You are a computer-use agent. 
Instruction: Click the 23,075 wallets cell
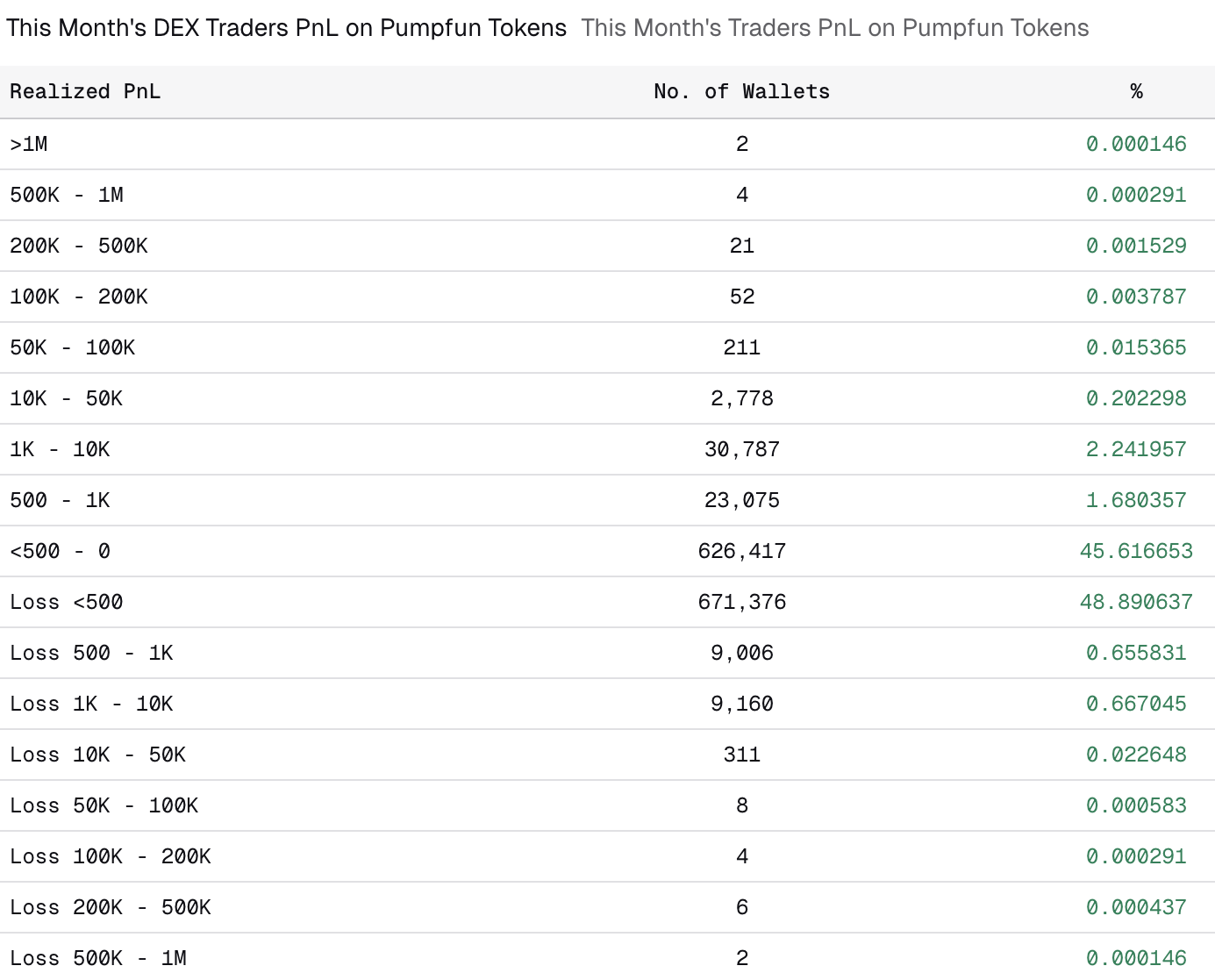741,500
